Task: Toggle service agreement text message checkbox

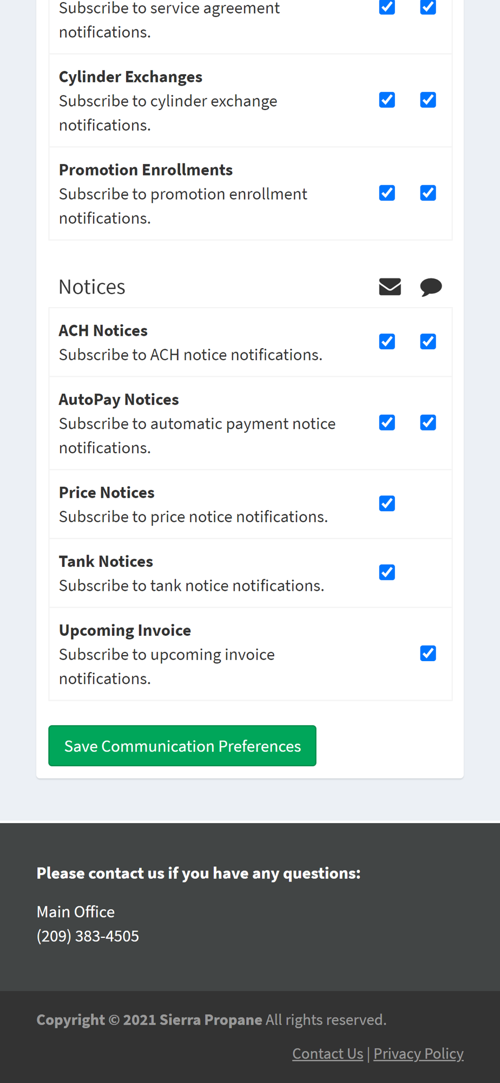Action: (428, 7)
